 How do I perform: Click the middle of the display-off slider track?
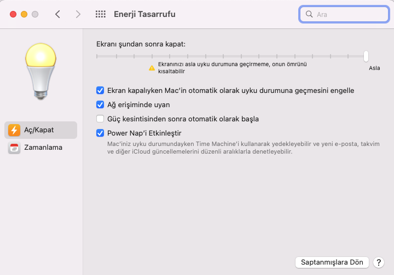tap(231, 56)
